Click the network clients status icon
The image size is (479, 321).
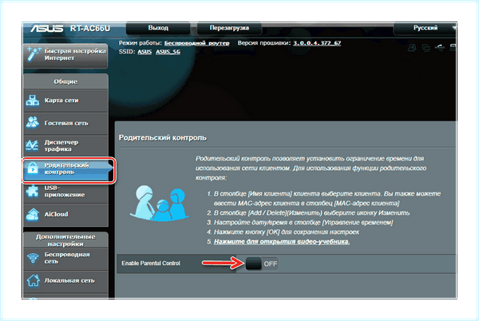[426, 47]
